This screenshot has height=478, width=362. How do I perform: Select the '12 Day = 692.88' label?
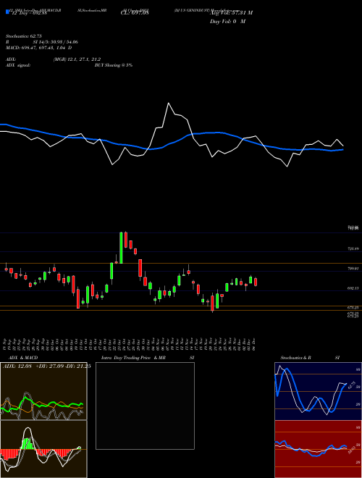coord(29,13)
